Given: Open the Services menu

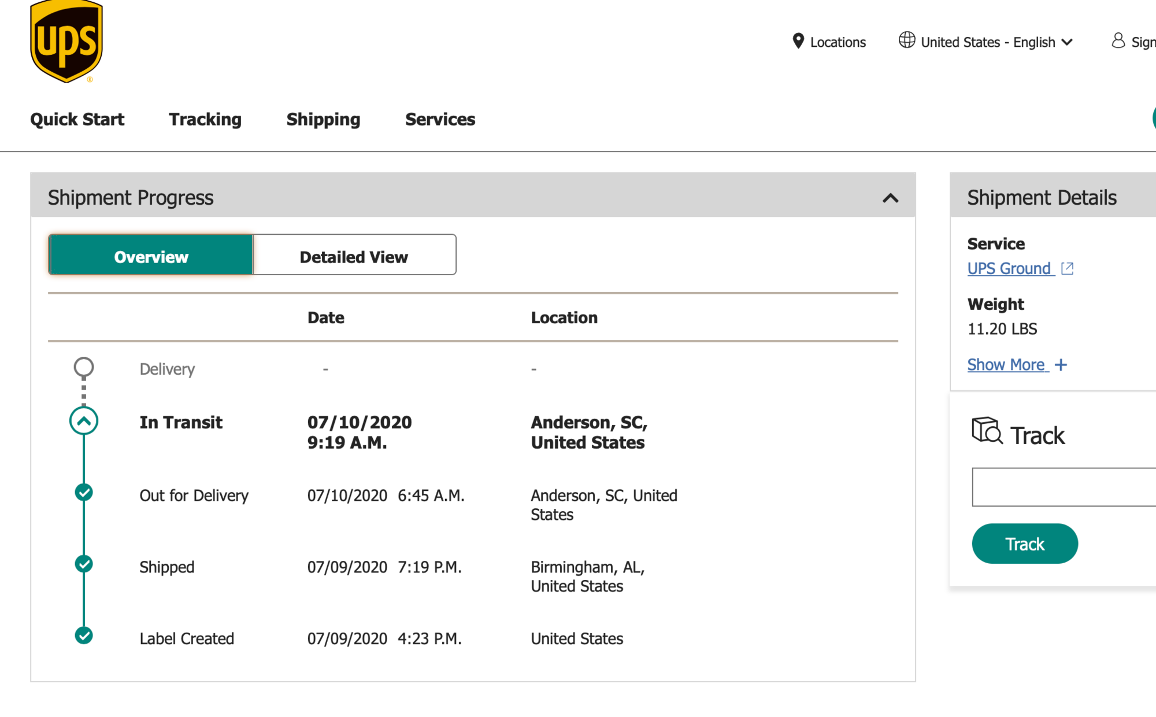Looking at the screenshot, I should (x=440, y=119).
